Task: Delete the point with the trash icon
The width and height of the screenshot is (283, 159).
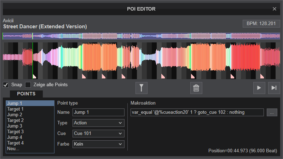Action: 196,88
